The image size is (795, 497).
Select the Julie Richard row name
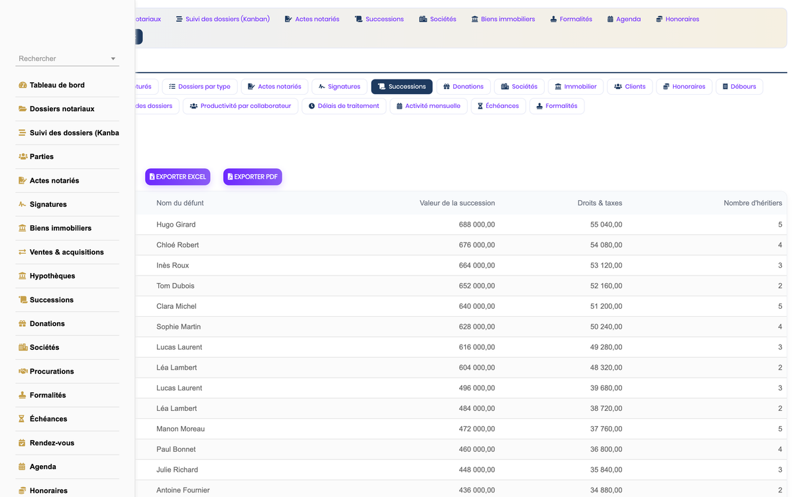177,470
